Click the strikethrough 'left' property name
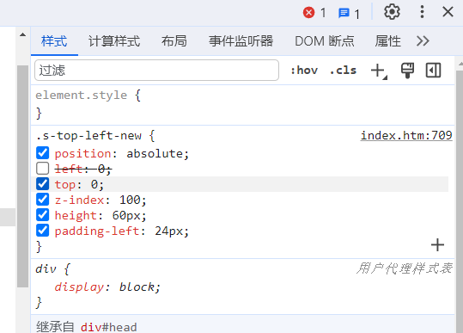Image resolution: width=463 pixels, height=333 pixels. pos(69,169)
